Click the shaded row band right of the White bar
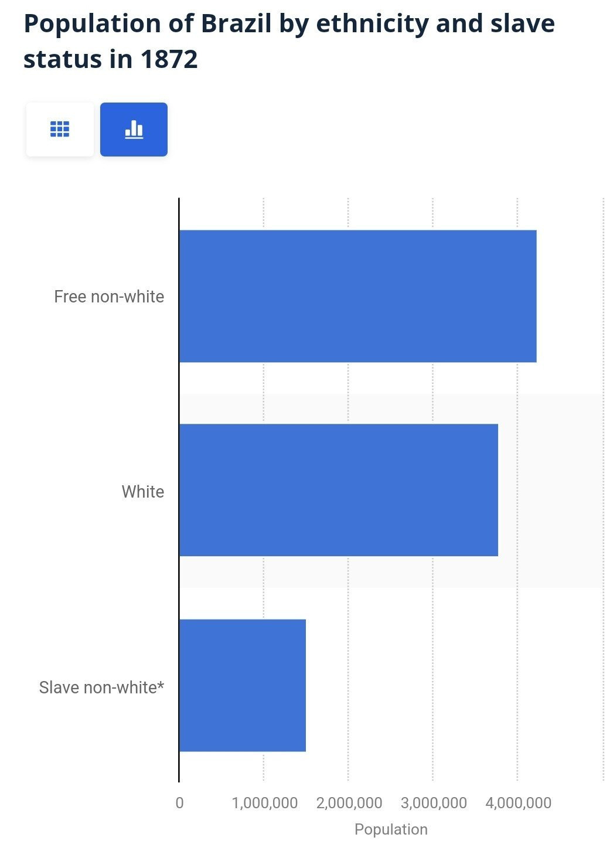The width and height of the screenshot is (610, 851). 550,490
